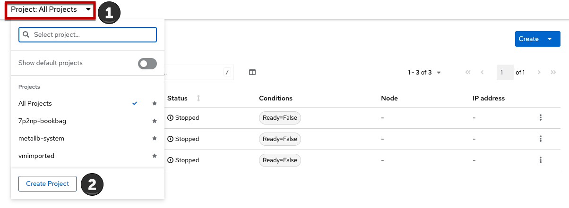
Task: Click the star icon beside All Projects
Action: point(155,104)
